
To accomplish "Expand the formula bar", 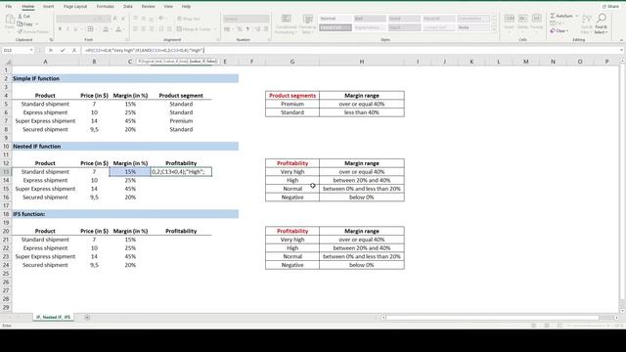I will tap(622, 50).
